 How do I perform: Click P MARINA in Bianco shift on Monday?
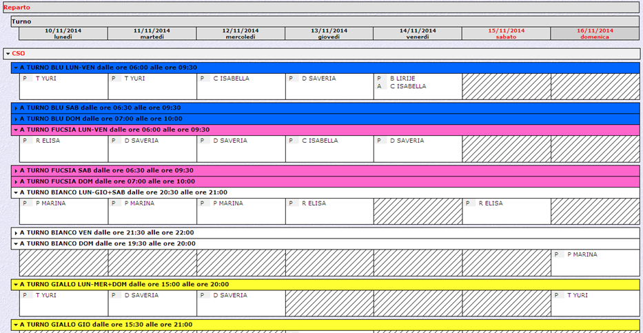(x=50, y=203)
